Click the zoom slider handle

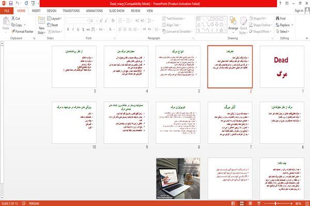click(275, 203)
